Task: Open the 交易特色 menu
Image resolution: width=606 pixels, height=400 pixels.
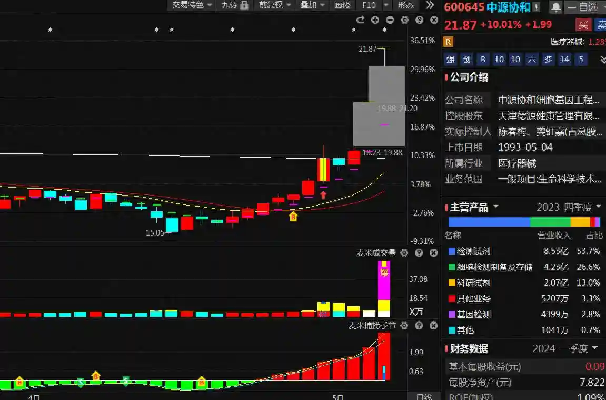Action: point(187,5)
